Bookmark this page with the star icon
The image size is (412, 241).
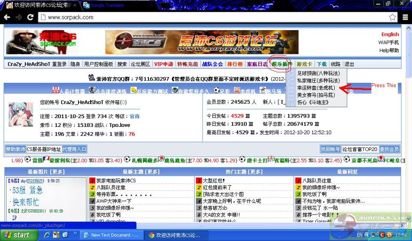tap(392, 17)
